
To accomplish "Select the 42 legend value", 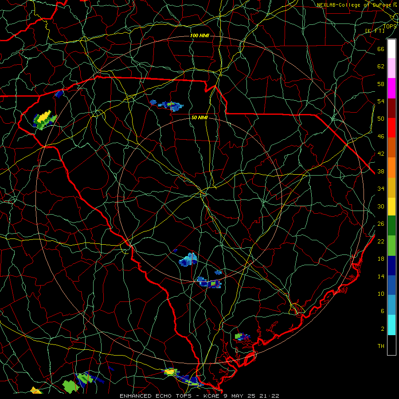I will click(x=381, y=154).
